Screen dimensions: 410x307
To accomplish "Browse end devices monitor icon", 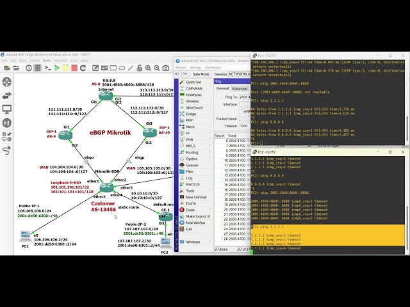I will tap(7, 109).
